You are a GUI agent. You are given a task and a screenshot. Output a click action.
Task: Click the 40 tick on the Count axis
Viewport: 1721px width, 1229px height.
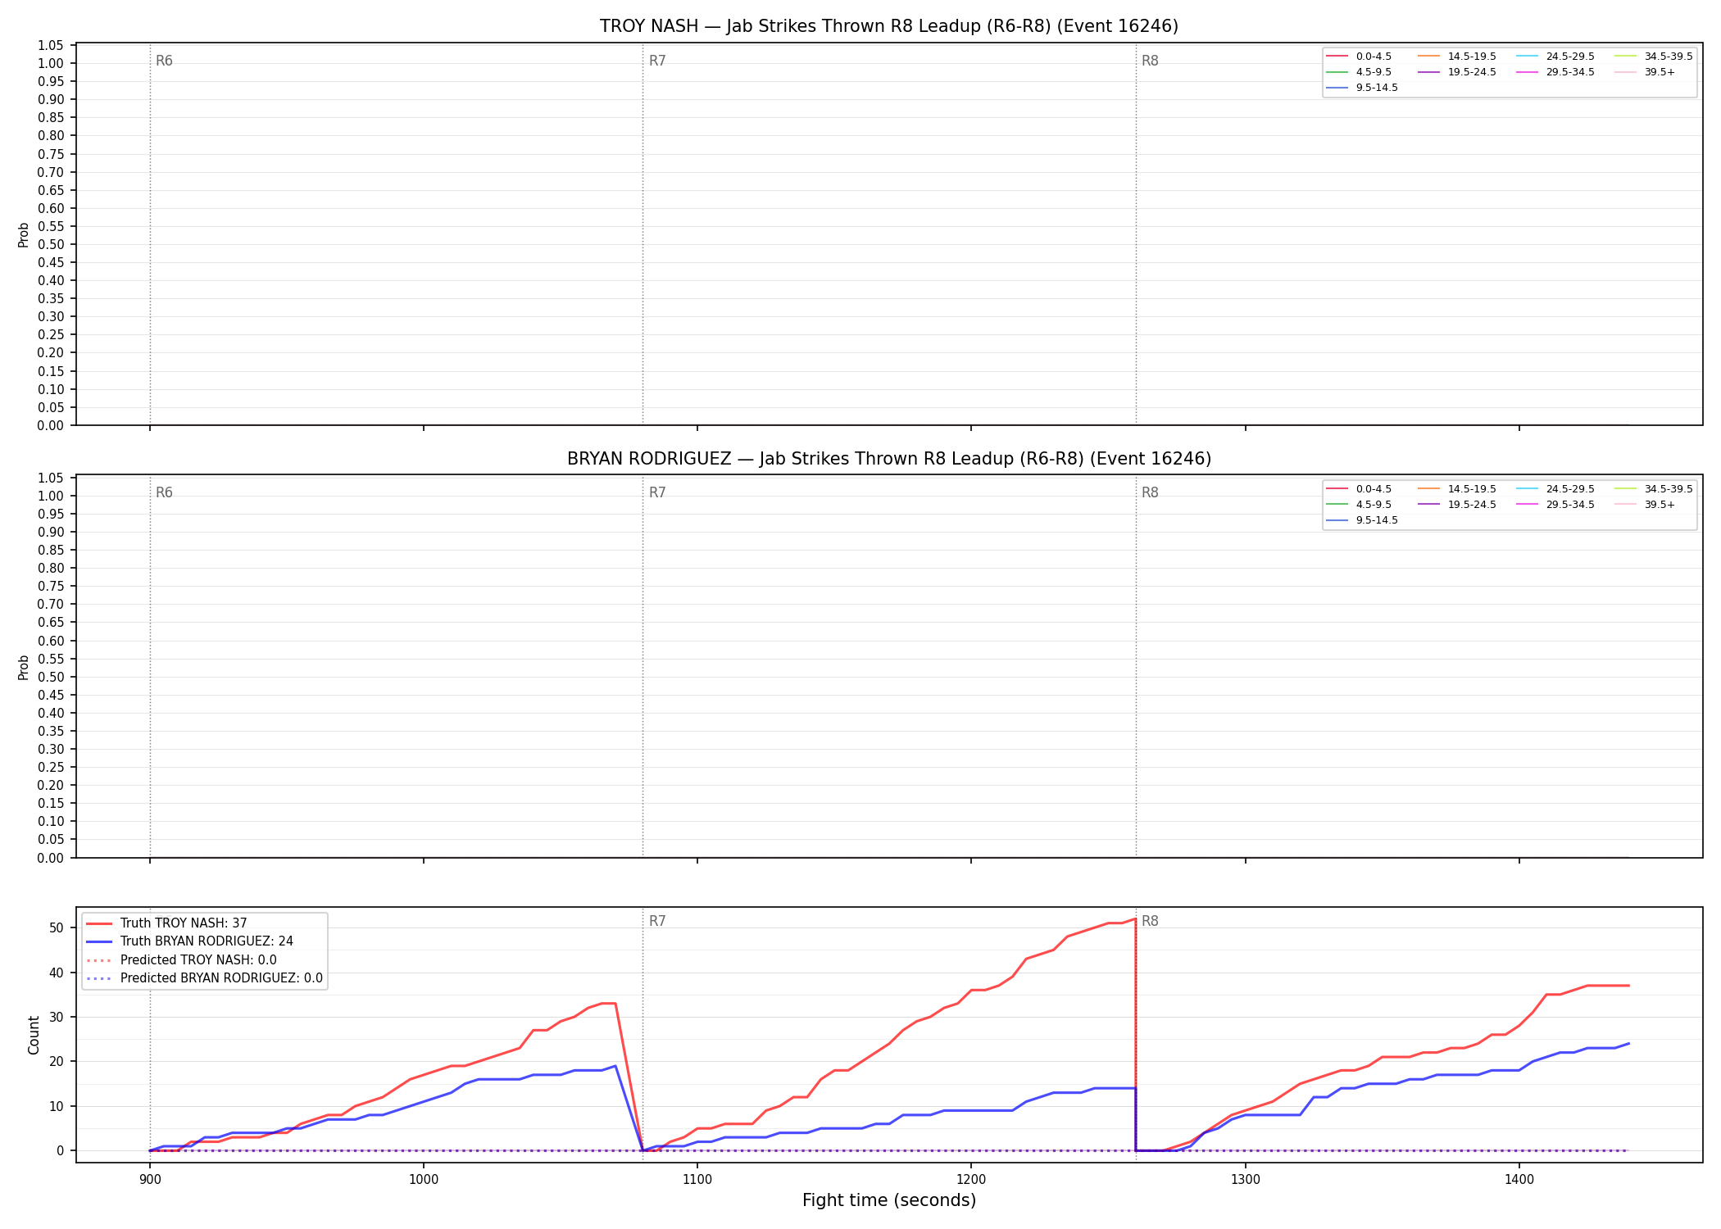(x=57, y=973)
